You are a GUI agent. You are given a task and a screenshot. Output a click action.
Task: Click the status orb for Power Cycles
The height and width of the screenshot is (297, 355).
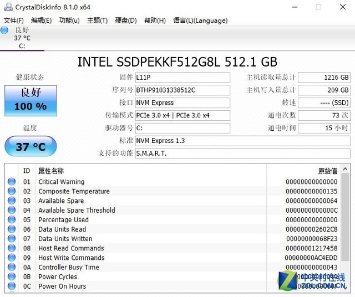point(12,276)
